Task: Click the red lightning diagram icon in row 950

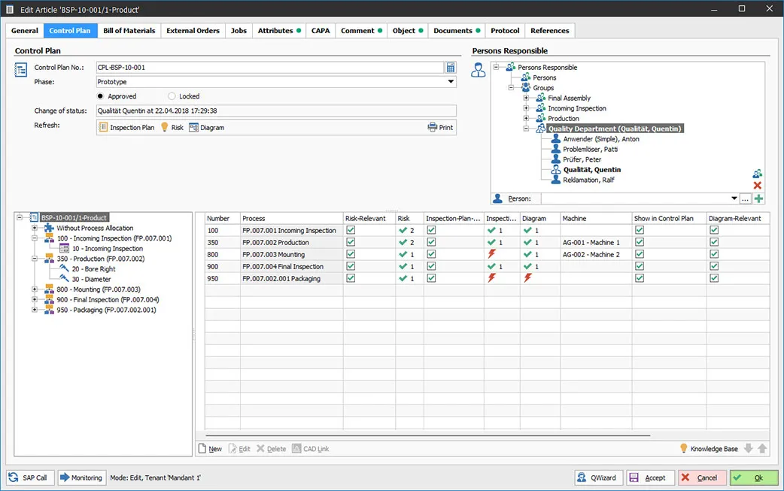Action: click(x=527, y=278)
